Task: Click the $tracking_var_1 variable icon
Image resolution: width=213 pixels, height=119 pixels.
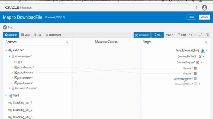Action: (x=10, y=103)
